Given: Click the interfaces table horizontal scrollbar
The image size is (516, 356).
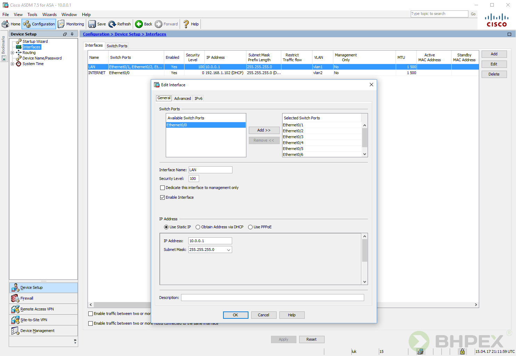Looking at the screenshot, I should point(283,304).
